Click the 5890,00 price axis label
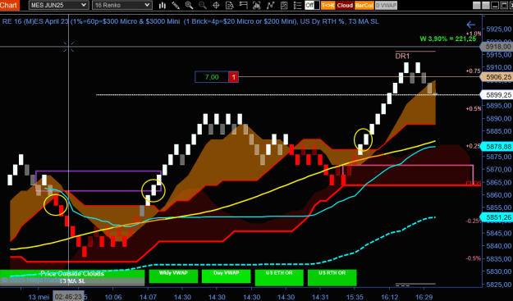The image size is (513, 301). tap(498, 118)
